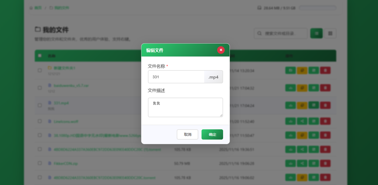Click yellow link icon on baiduwenku_v5.7.rar row
The height and width of the screenshot is (185, 378).
point(302,88)
